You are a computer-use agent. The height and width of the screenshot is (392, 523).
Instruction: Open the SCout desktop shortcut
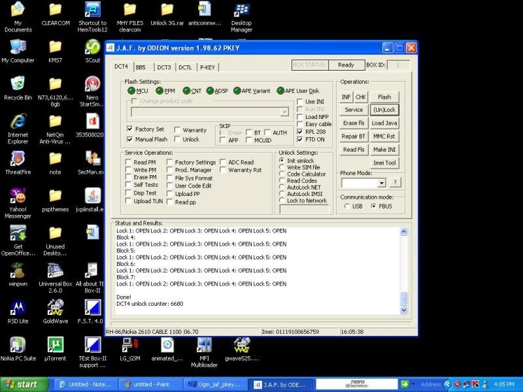92,51
